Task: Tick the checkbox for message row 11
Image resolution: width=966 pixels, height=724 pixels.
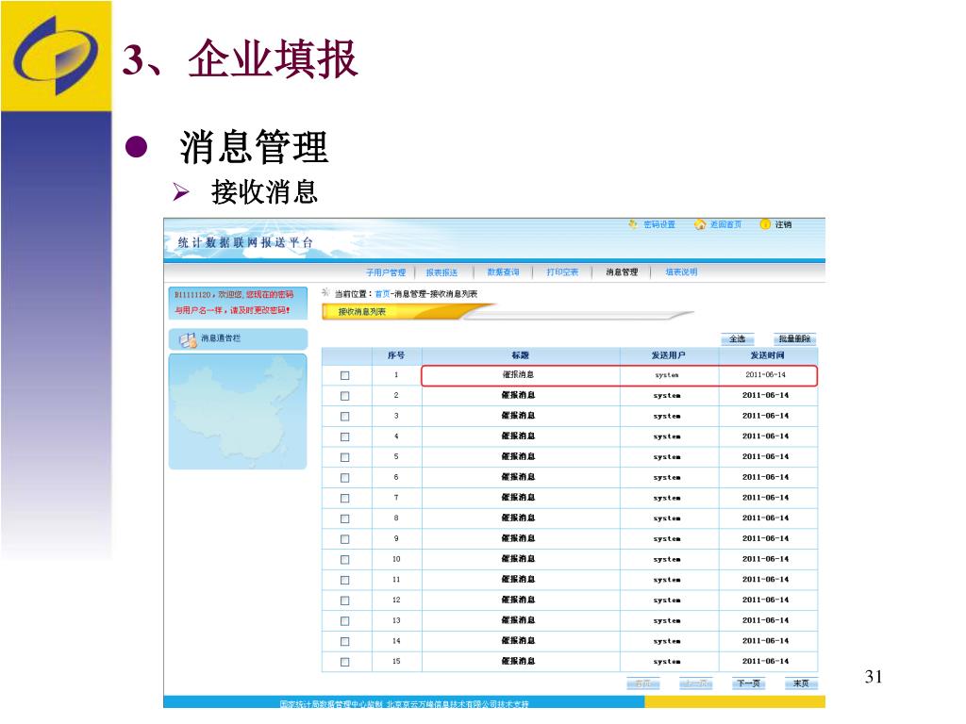Action: [345, 580]
